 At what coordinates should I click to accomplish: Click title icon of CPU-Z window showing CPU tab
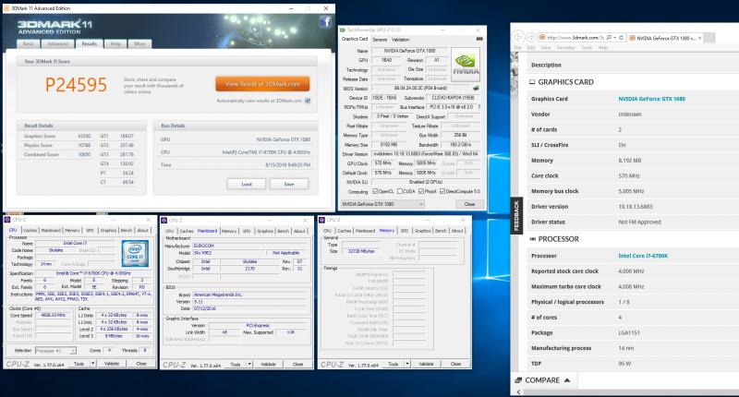click(x=7, y=220)
